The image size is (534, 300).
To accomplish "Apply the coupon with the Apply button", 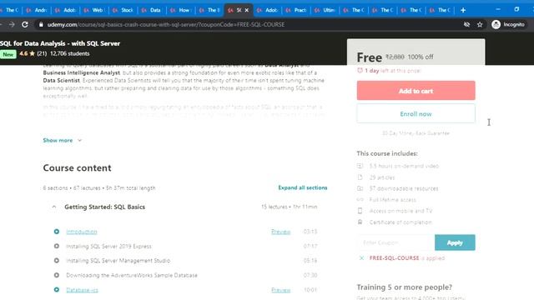I will click(x=455, y=242).
